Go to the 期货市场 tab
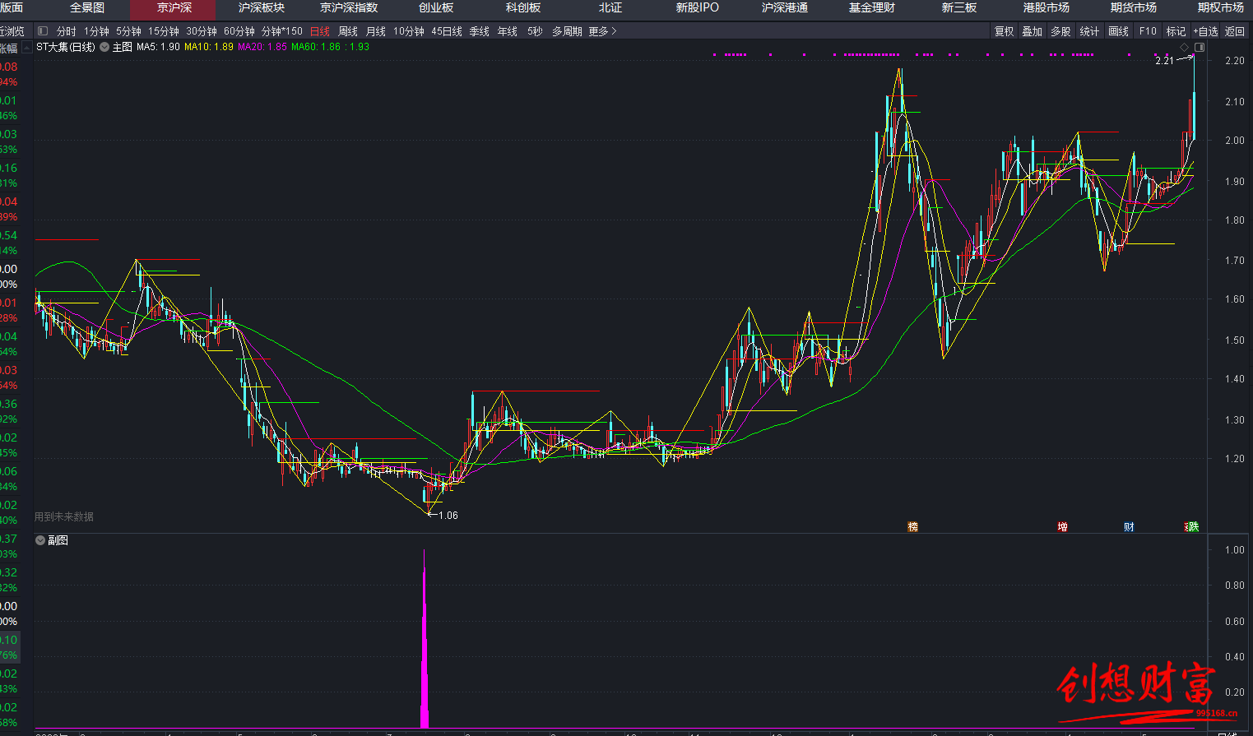 click(x=1134, y=7)
